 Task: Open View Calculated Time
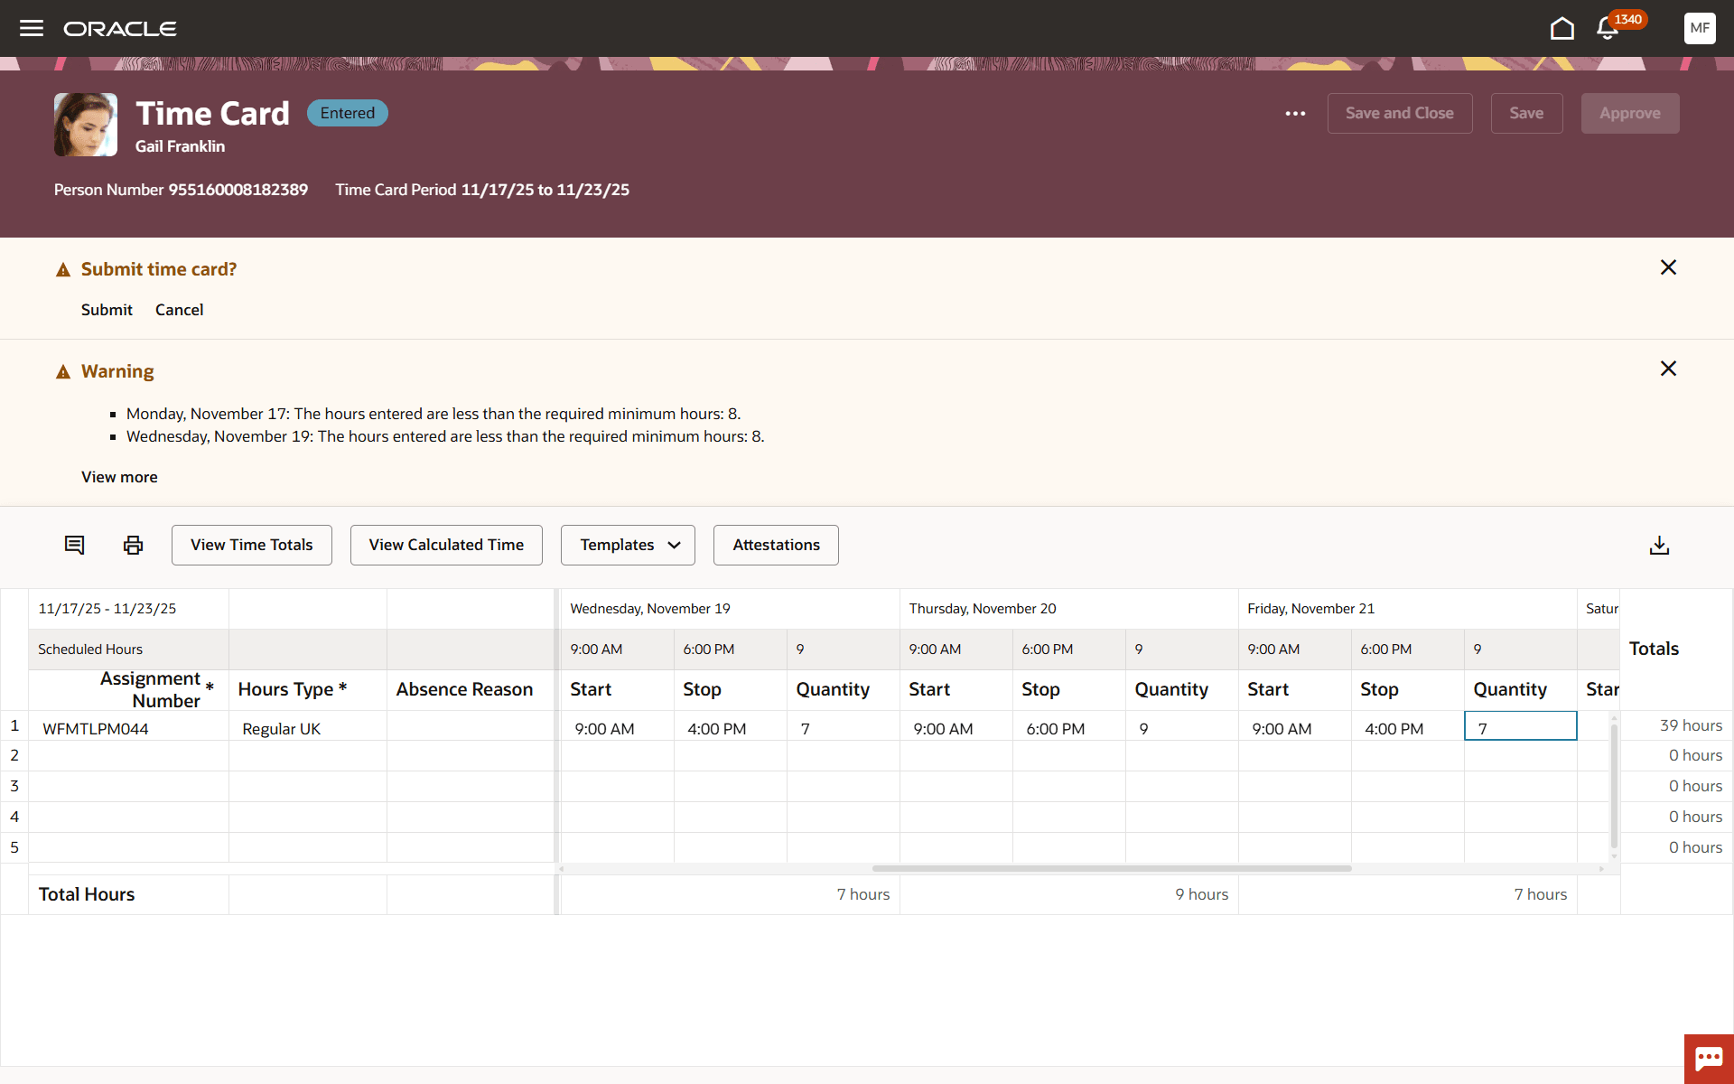coord(446,545)
